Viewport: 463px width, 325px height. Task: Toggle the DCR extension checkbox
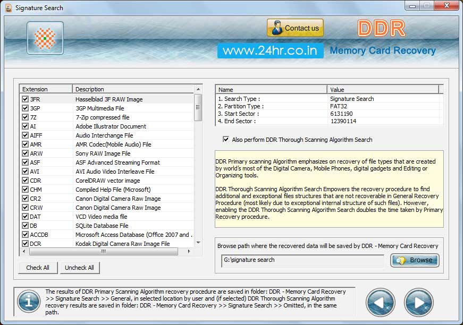(25, 244)
